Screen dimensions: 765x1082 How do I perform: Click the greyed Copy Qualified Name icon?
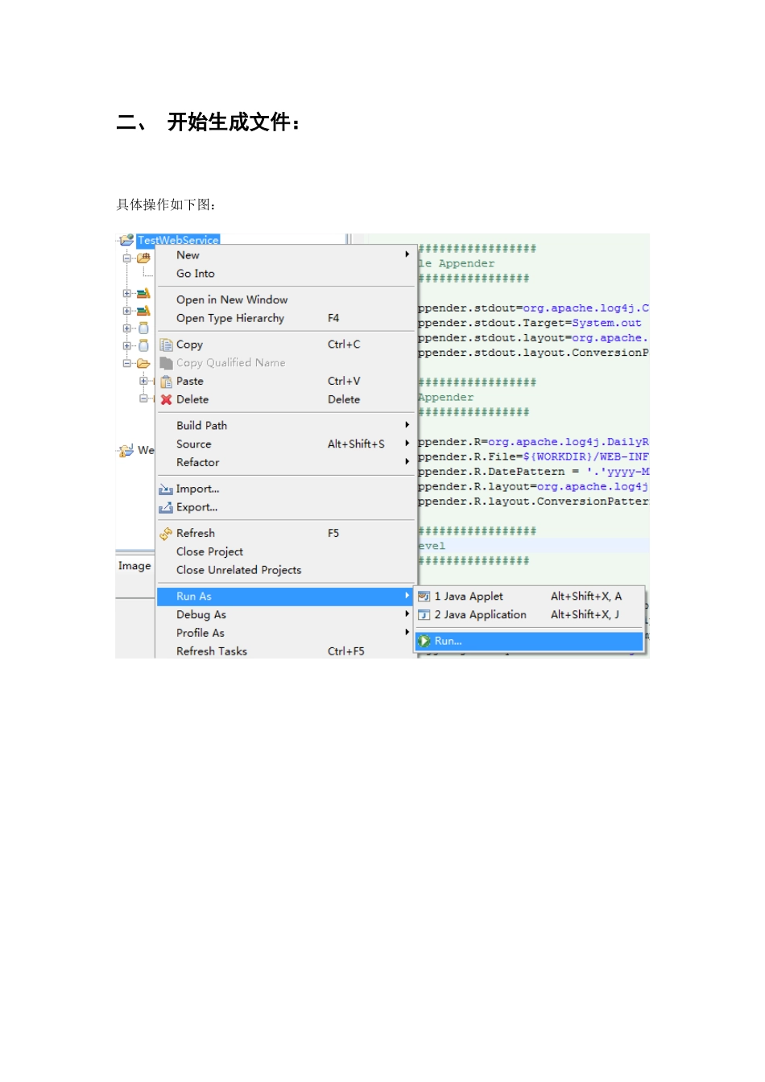coord(167,363)
